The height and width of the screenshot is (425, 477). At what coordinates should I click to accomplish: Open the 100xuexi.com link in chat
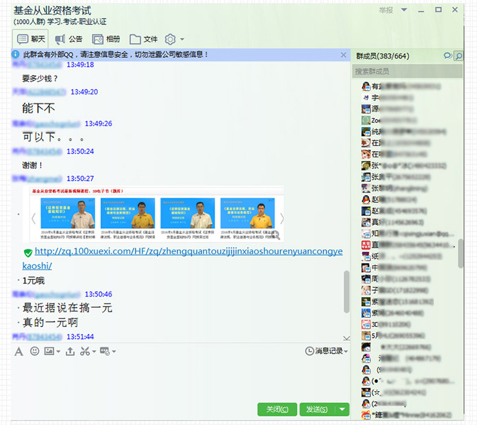point(188,252)
